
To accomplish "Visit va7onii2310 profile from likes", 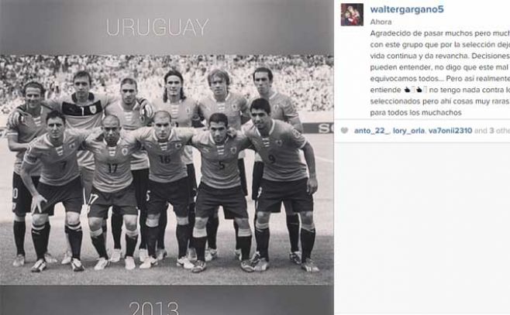I will pos(450,131).
